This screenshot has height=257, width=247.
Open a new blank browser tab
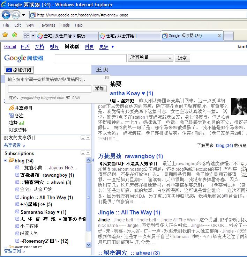[x=229, y=36]
